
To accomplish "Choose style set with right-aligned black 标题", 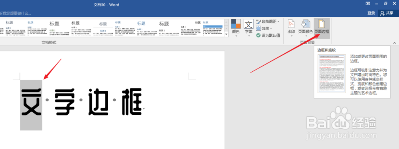I will pos(191,28).
